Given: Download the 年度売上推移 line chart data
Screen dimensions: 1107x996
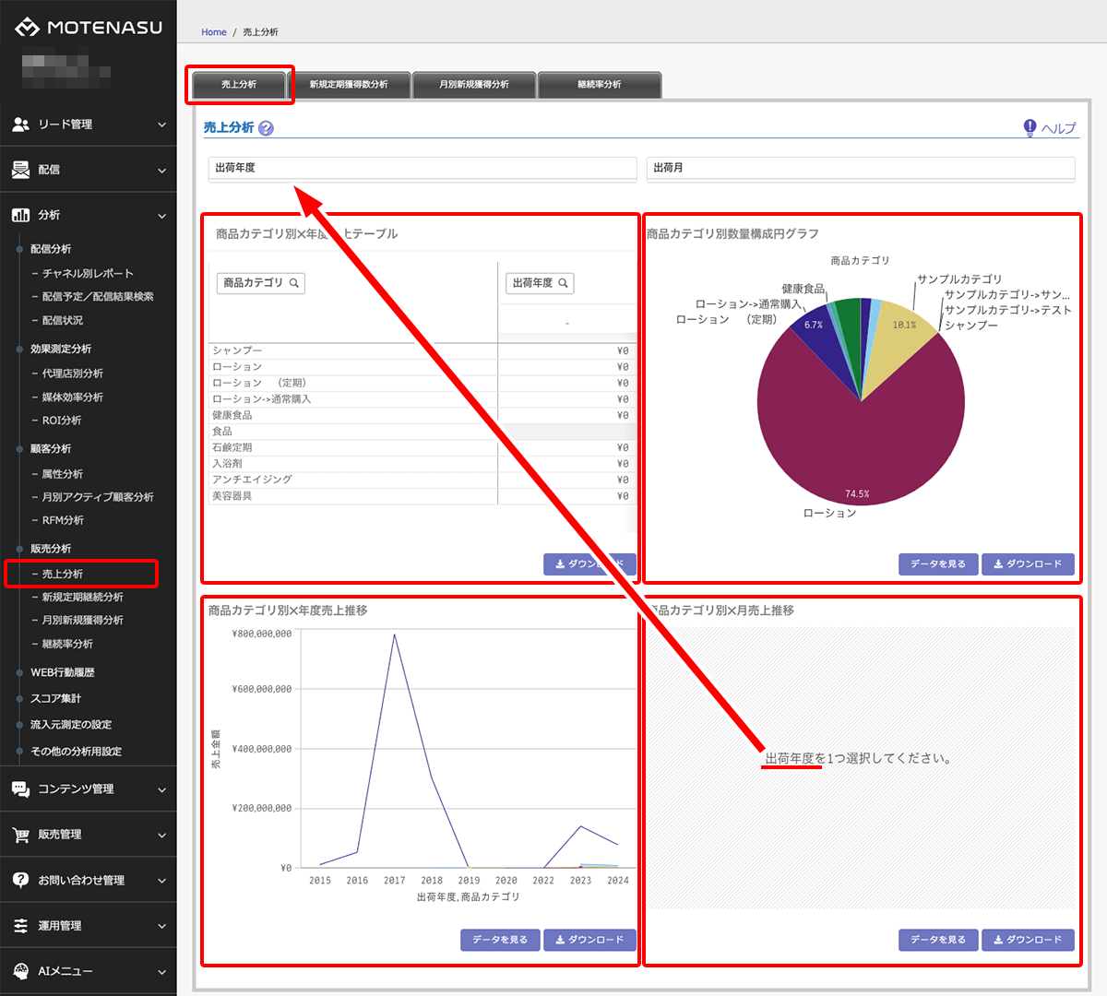Looking at the screenshot, I should click(x=589, y=940).
